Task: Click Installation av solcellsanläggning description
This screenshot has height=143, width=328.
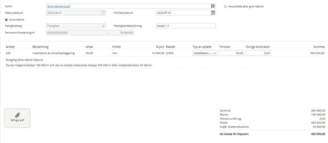Action: (x=54, y=53)
